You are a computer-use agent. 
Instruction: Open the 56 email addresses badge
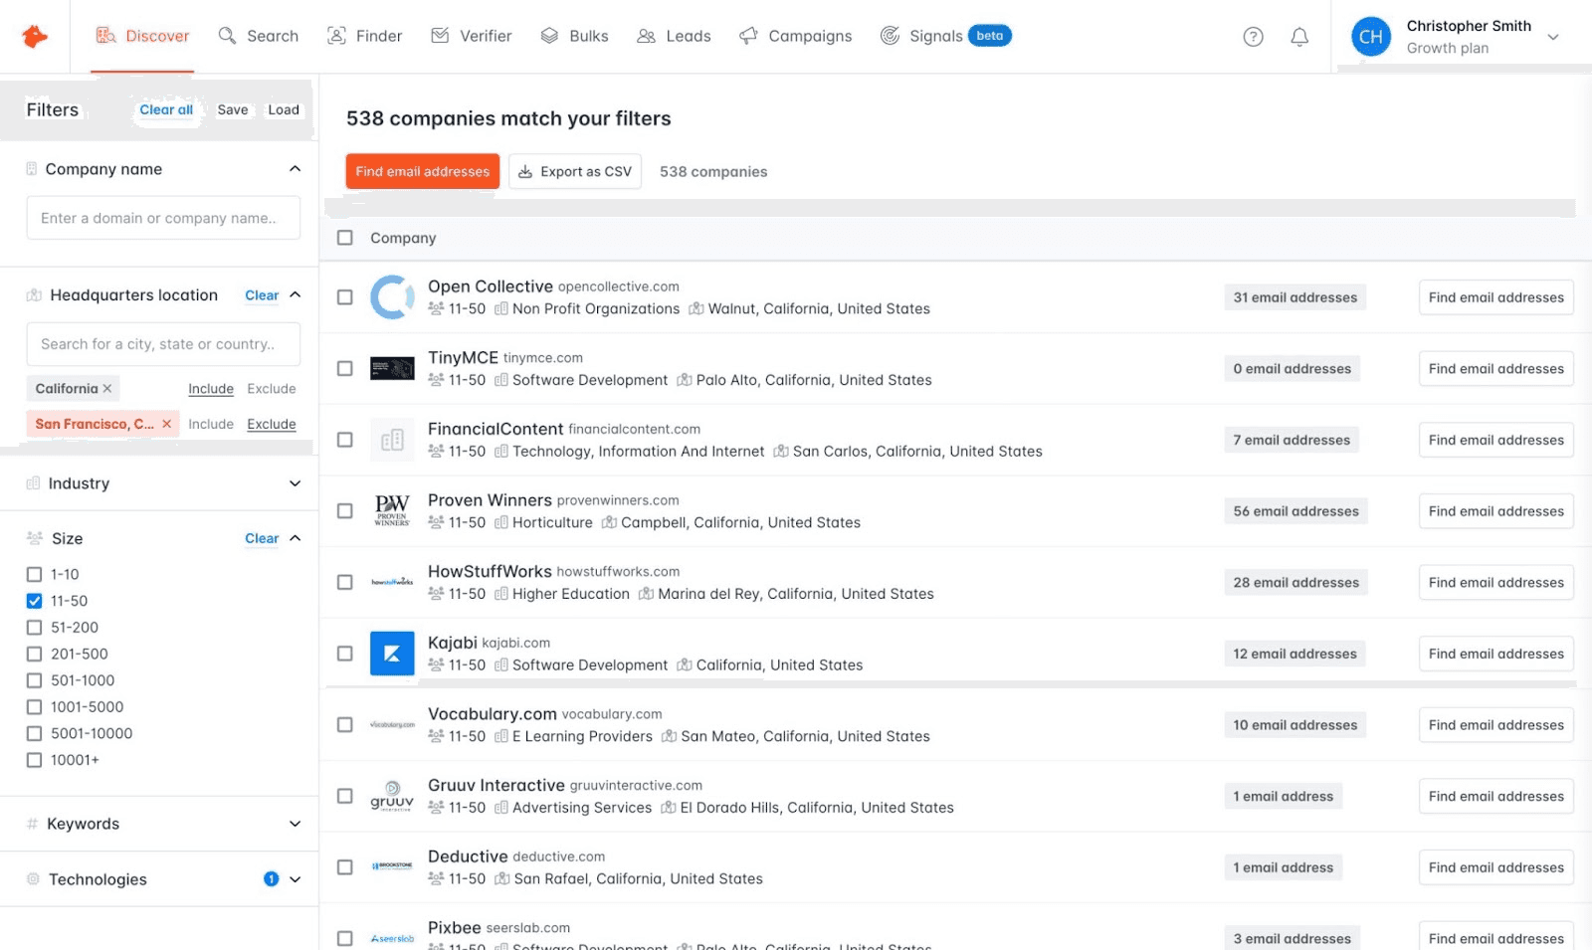pyautogui.click(x=1295, y=511)
